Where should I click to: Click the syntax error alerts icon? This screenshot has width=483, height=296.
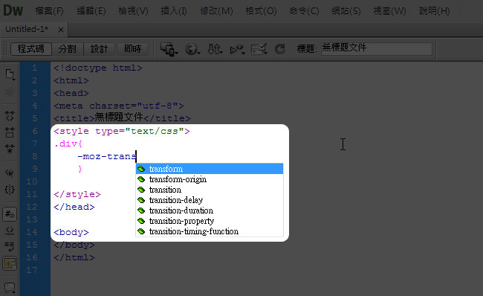[x=10, y=263]
